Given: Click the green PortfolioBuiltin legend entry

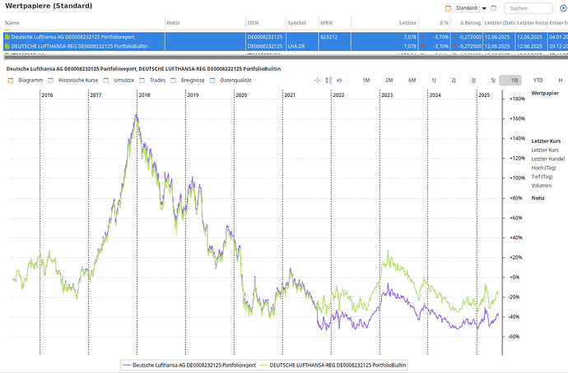Looking at the screenshot, I should pyautogui.click(x=333, y=366).
